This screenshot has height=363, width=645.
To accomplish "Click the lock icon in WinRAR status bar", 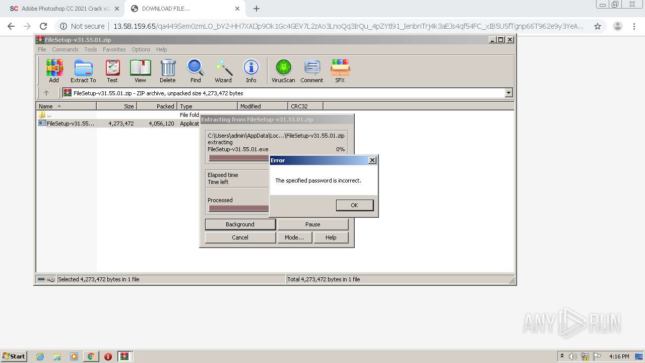I will tap(51, 279).
